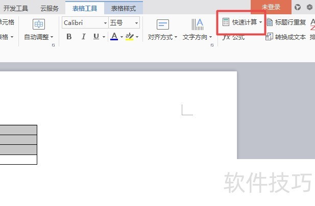Screen dimensions: 315x206
Task: Switch to 表格样式 tab
Action: pos(124,9)
